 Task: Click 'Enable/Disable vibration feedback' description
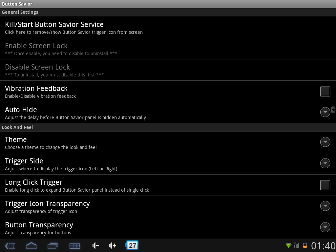[40, 96]
